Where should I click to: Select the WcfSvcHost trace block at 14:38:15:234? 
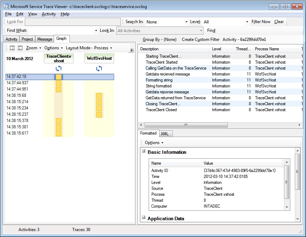(x=99, y=108)
